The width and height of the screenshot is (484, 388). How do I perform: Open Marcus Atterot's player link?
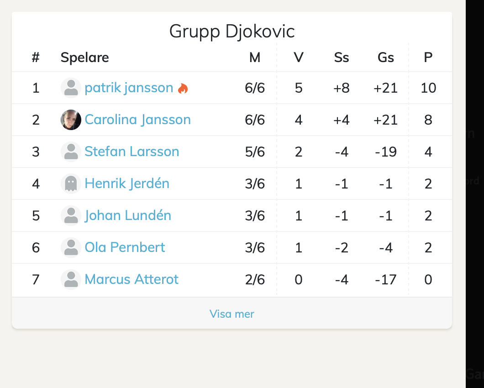[132, 279]
